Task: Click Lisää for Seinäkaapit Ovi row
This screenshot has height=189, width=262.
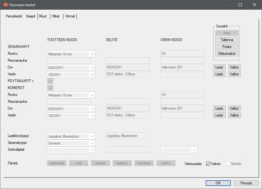Action: tap(219, 67)
